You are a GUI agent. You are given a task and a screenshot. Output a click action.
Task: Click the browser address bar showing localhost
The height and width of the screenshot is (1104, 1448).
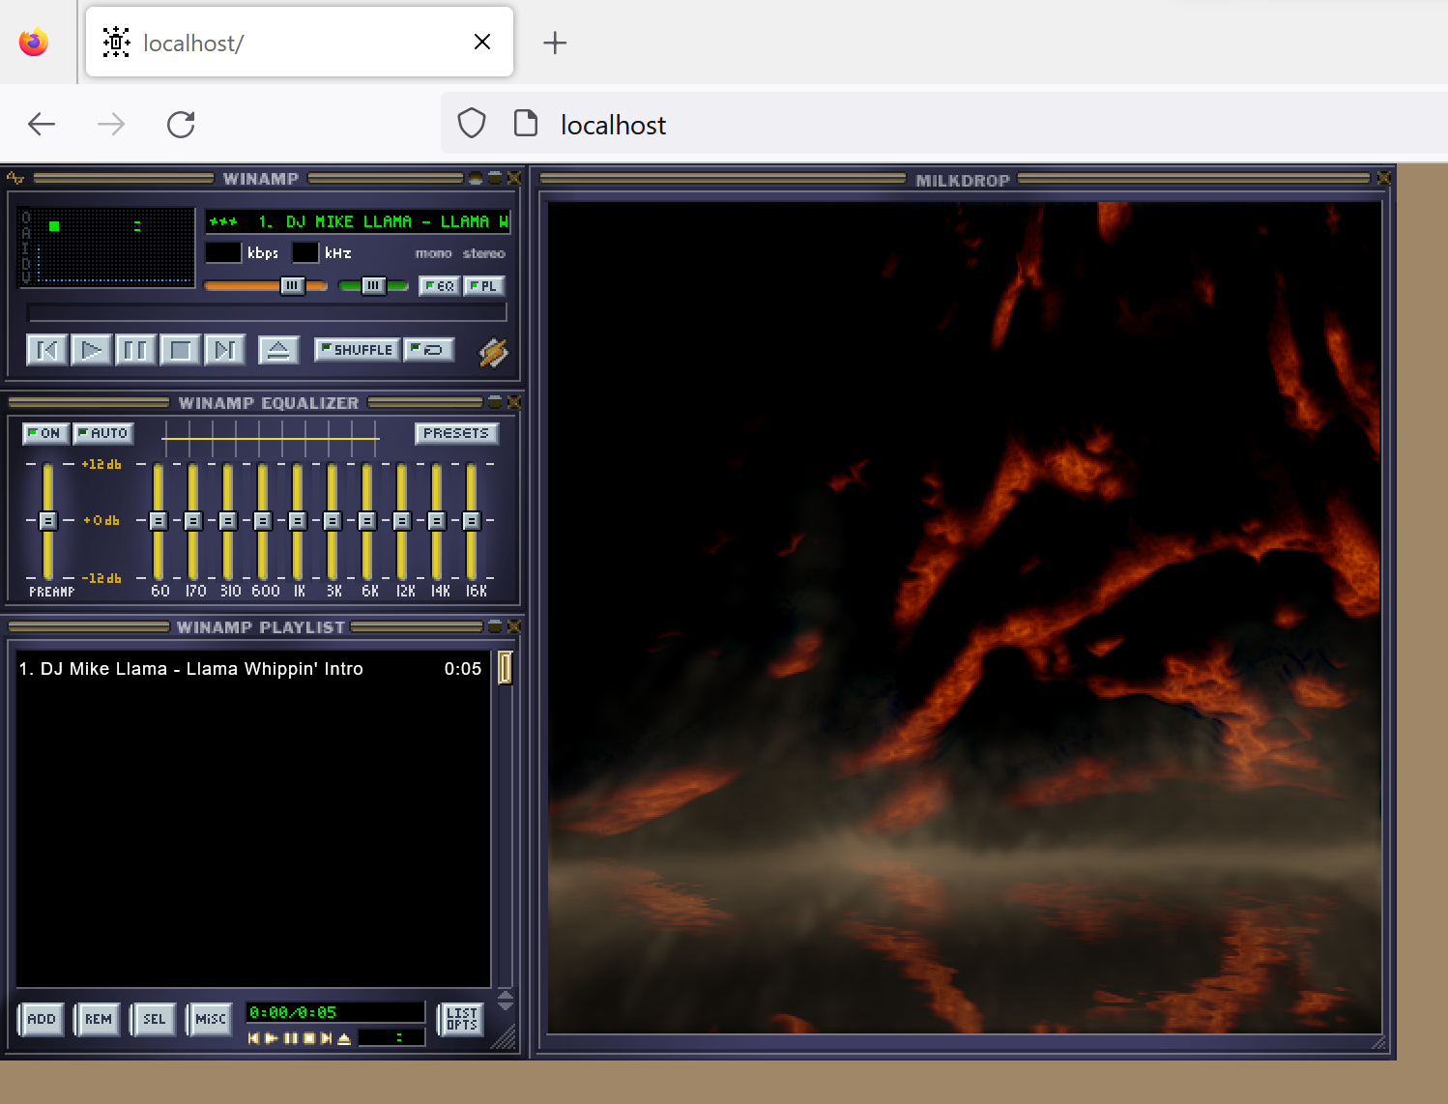coord(943,124)
